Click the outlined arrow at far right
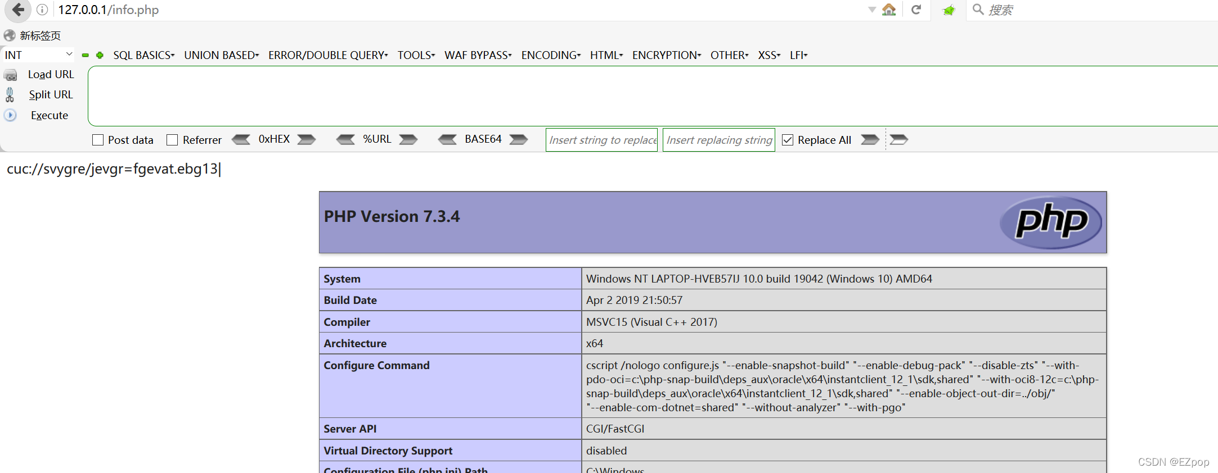The height and width of the screenshot is (473, 1218). (899, 139)
